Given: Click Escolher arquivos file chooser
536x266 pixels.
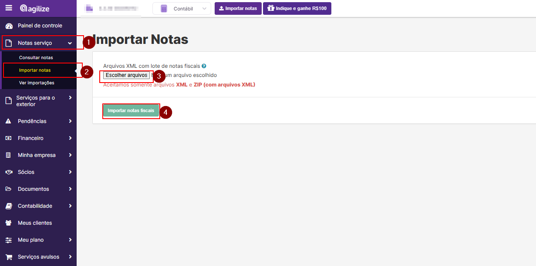Looking at the screenshot, I should coord(126,75).
